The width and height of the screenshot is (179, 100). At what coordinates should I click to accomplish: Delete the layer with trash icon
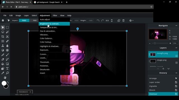coord(123,21)
